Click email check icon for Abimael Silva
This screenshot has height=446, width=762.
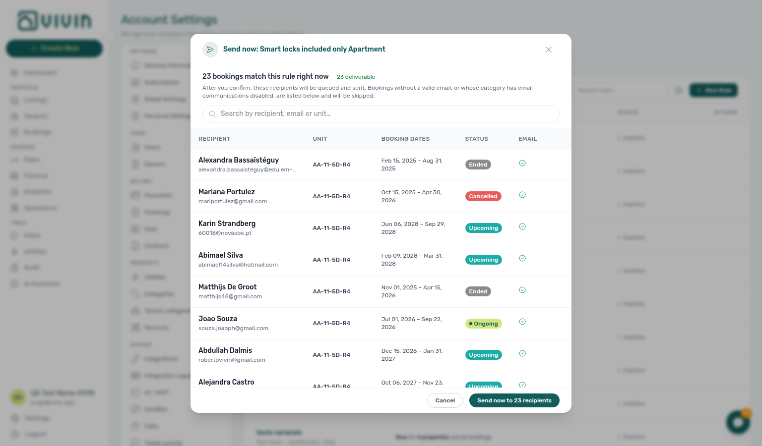[522, 258]
